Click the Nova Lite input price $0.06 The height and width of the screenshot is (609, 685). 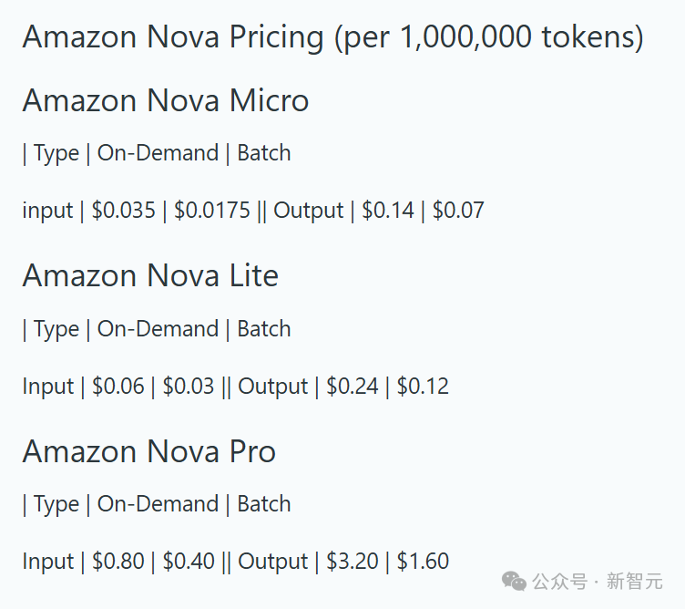(x=118, y=386)
